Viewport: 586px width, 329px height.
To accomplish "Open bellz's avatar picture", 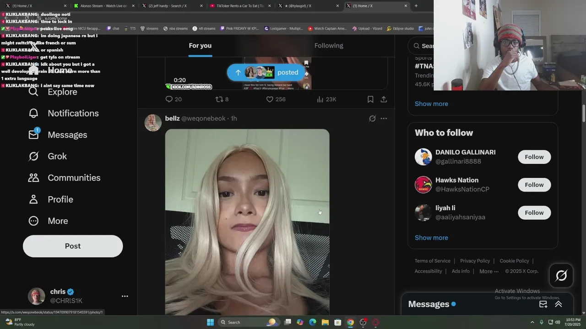I will click(x=153, y=123).
